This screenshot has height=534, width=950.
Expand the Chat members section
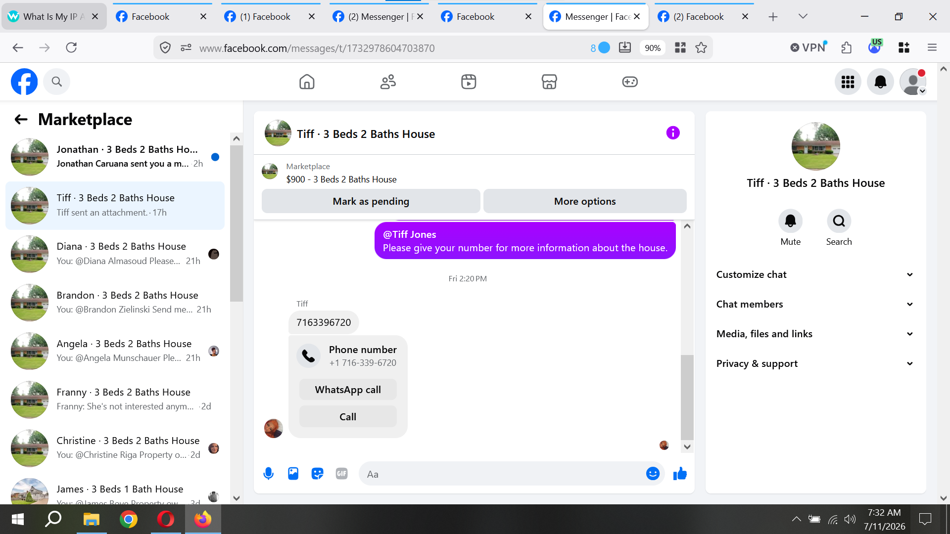pos(815,304)
